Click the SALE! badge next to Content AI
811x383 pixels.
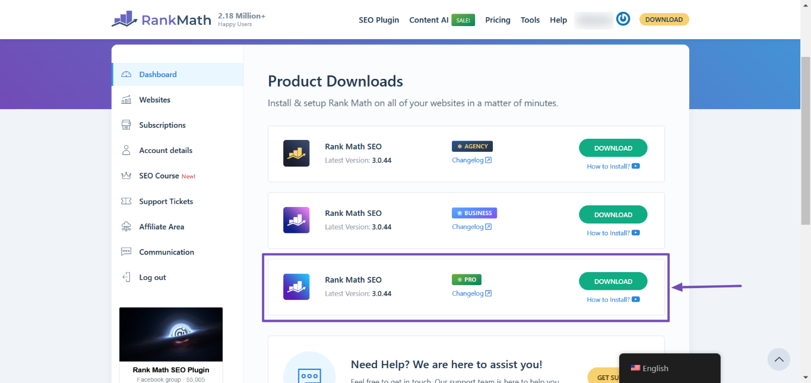[x=463, y=20]
